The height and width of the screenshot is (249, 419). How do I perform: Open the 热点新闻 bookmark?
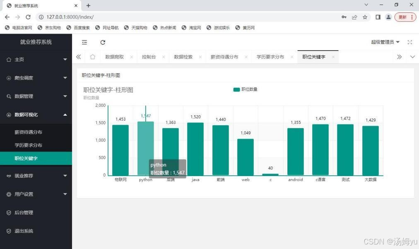pyautogui.click(x=165, y=27)
